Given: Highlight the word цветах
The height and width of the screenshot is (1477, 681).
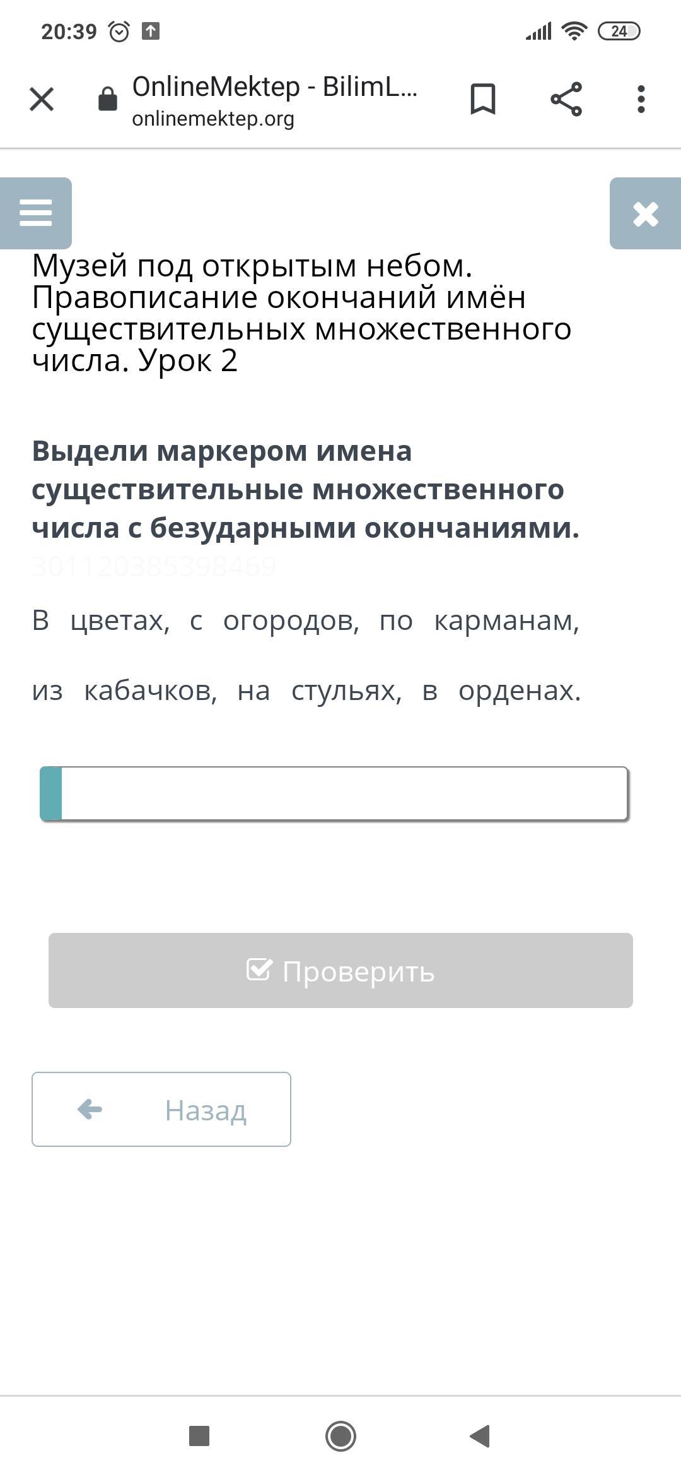Looking at the screenshot, I should coord(119,621).
